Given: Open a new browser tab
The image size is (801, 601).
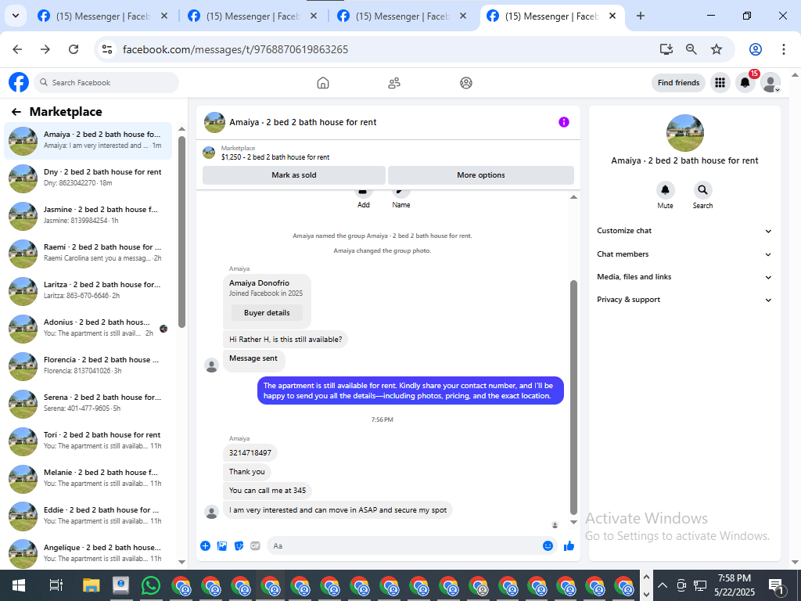Looking at the screenshot, I should (641, 16).
